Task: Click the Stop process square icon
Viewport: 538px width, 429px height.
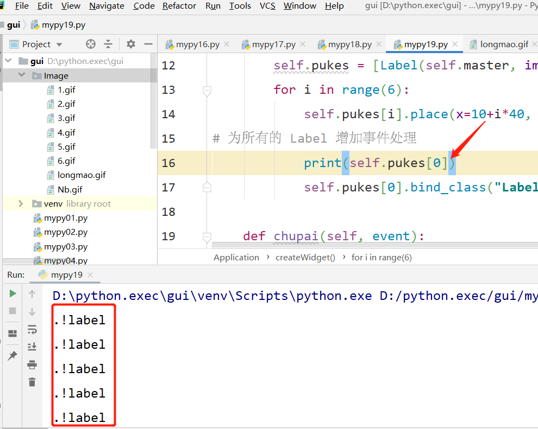Action: pyautogui.click(x=12, y=311)
